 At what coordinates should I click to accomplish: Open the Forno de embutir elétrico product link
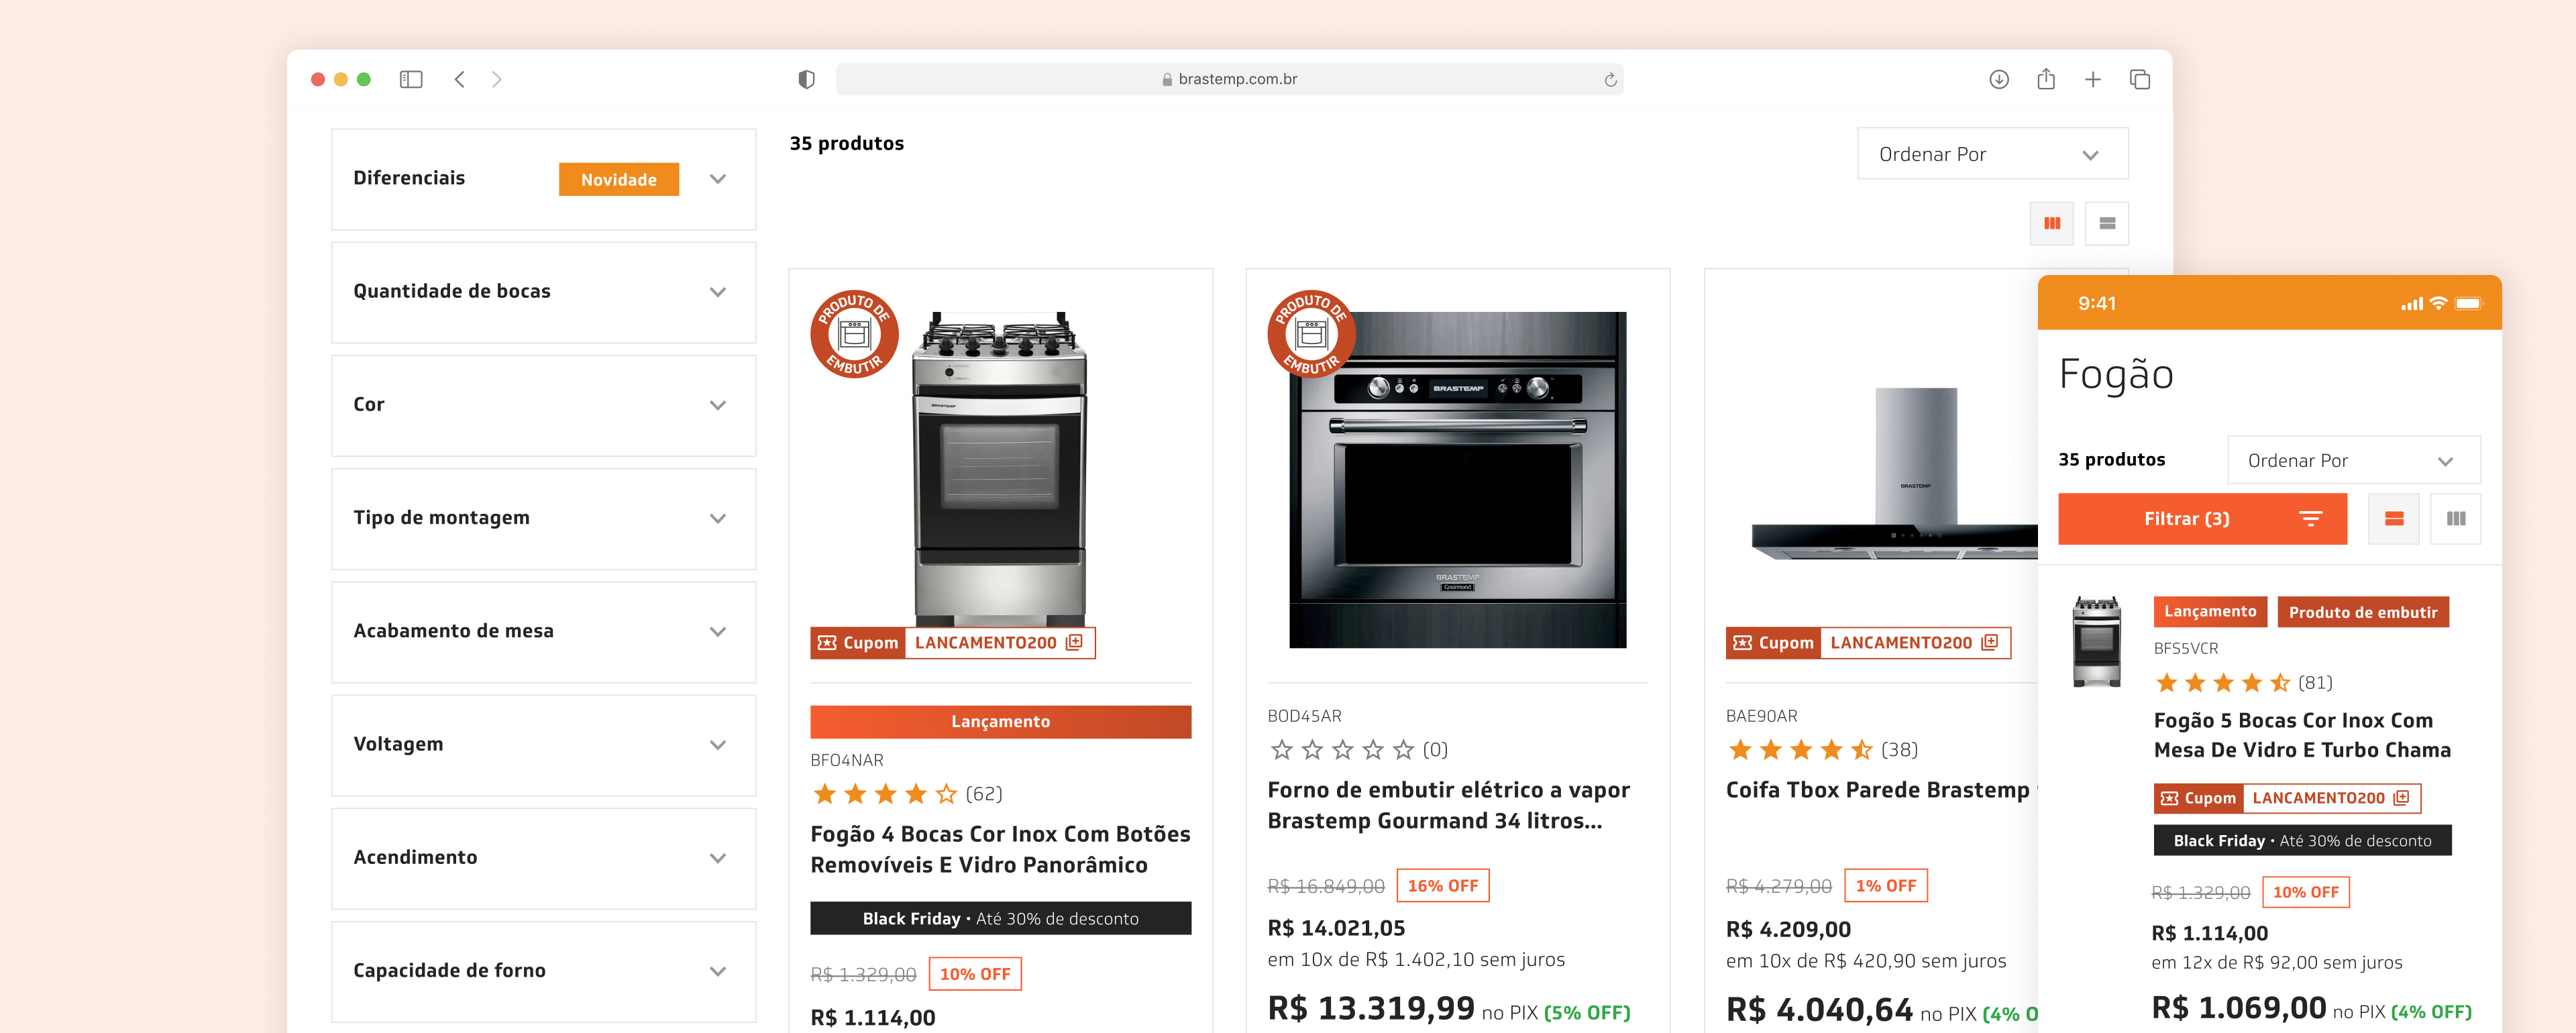coord(1447,805)
